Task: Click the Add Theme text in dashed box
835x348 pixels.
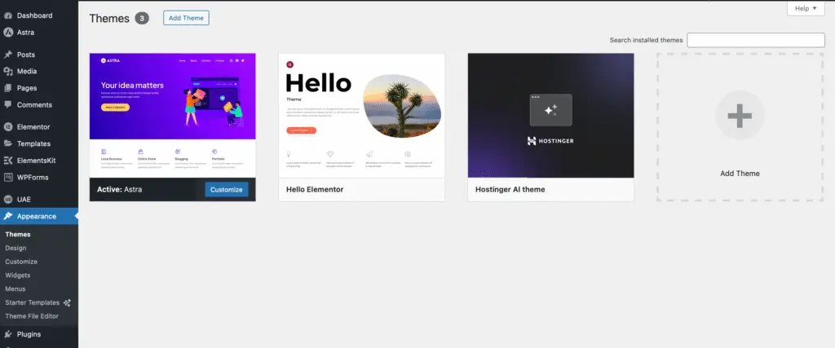Action: coord(740,174)
